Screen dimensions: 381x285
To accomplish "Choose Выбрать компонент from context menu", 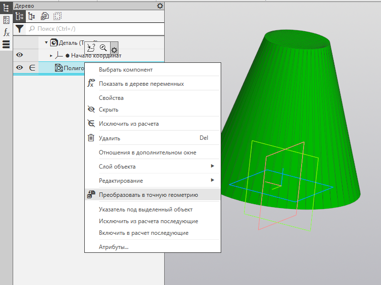I will [x=152, y=70].
